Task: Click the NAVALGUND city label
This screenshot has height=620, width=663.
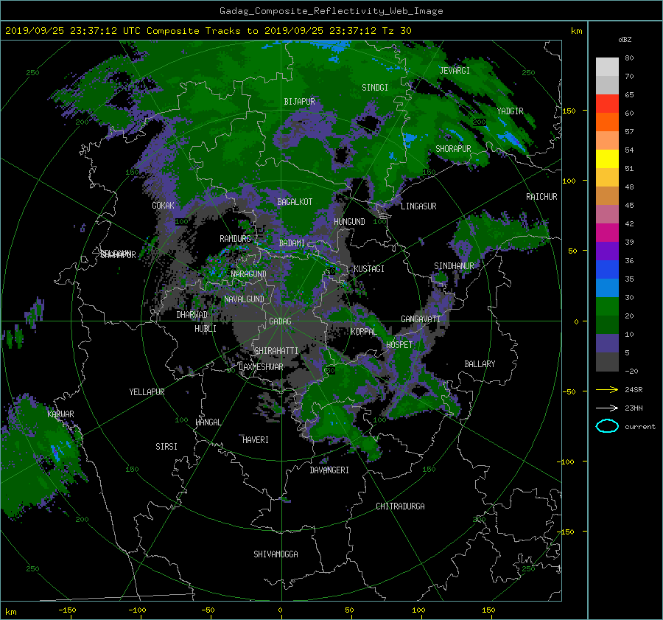Action: click(x=244, y=299)
